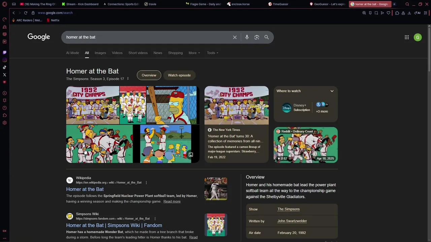431x242 pixels.
Task: Open The Simpsons show link
Action: click(x=289, y=209)
